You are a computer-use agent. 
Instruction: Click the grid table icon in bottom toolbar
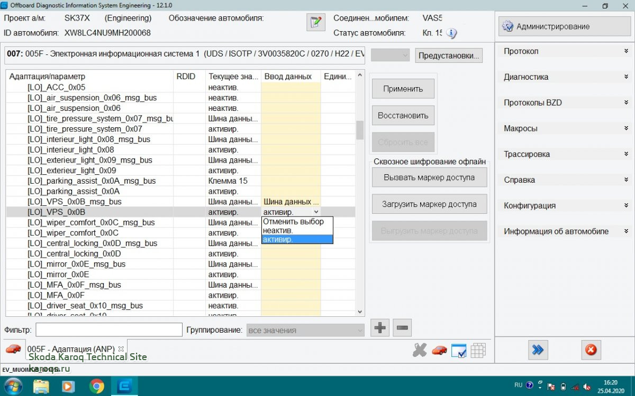coord(478,350)
